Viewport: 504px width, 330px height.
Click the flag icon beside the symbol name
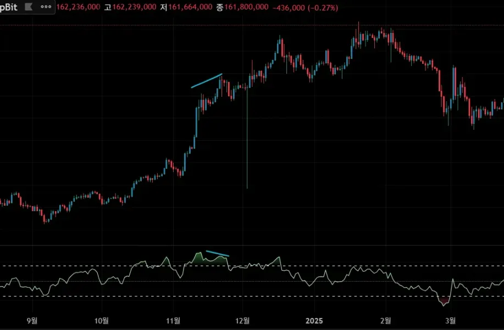click(x=29, y=7)
